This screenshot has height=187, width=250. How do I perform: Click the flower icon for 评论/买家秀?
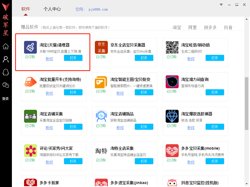pos(31,150)
